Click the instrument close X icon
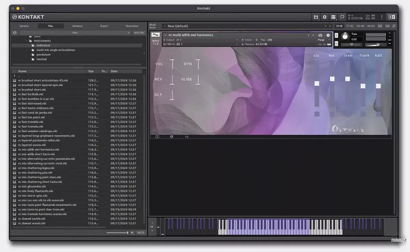This screenshot has height=252, width=410. (390, 33)
